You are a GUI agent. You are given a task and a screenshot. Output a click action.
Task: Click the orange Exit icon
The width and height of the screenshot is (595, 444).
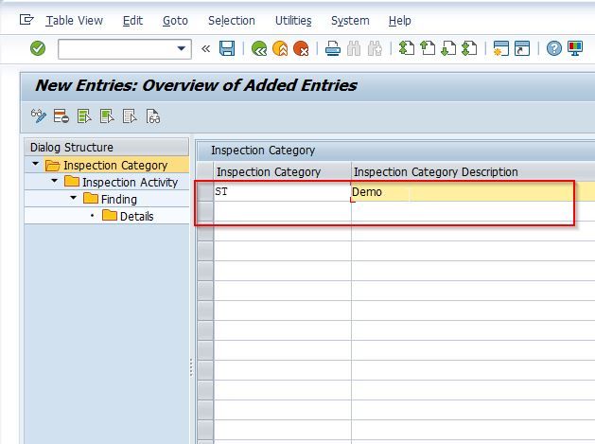(280, 48)
